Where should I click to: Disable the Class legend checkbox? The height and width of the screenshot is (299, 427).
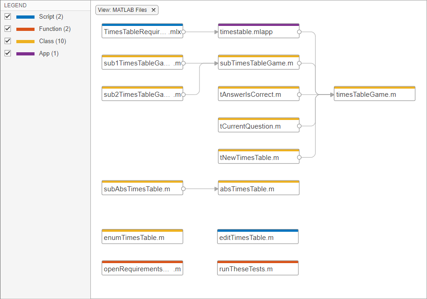coord(8,41)
